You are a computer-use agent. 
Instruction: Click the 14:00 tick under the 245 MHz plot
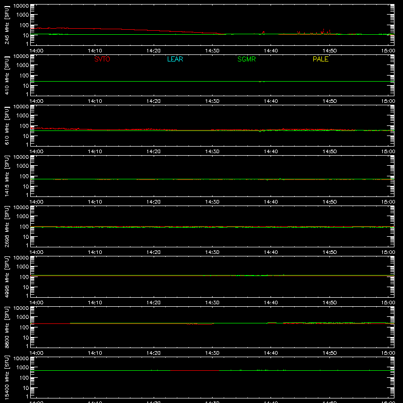36,51
